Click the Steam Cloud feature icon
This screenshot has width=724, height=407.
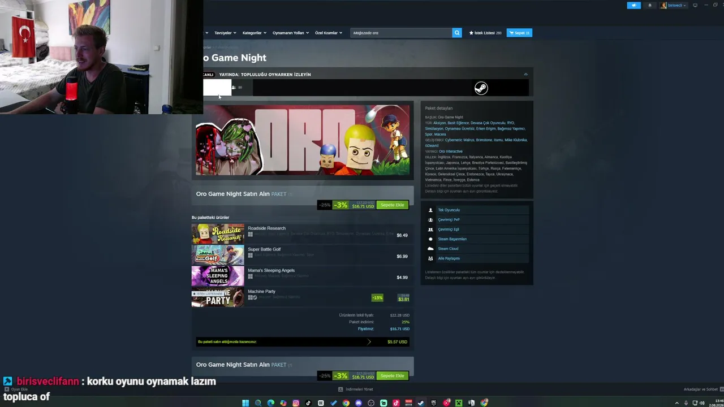pos(430,249)
